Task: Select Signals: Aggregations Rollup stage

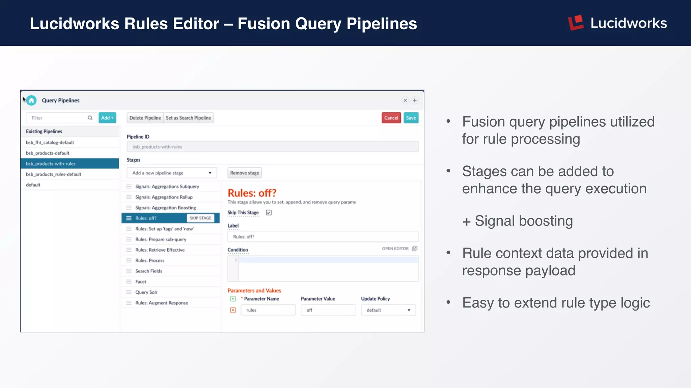Action: coord(171,197)
